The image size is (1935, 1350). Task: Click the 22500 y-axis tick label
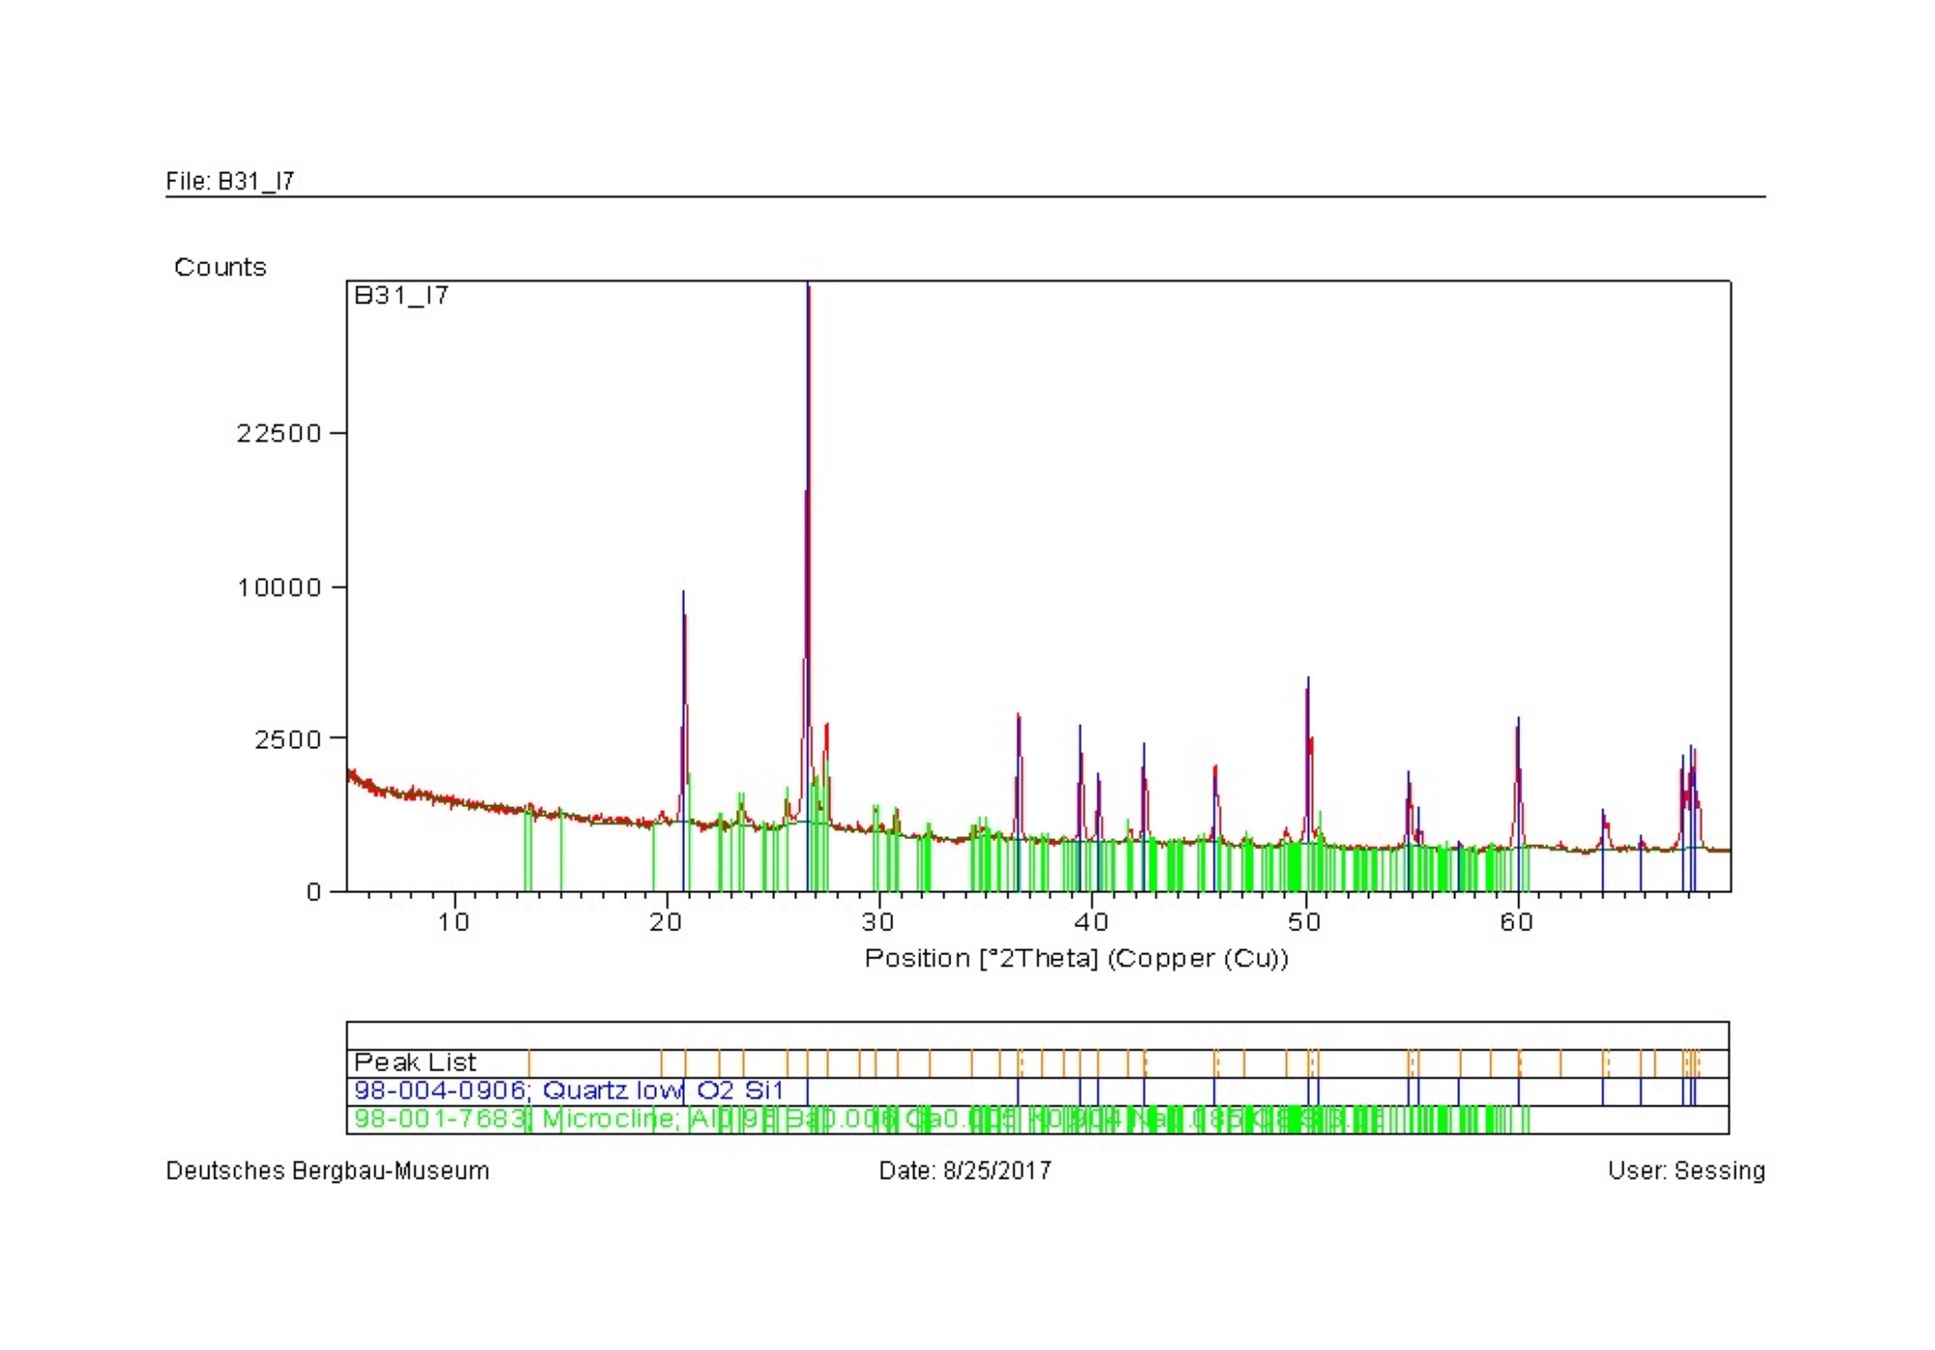click(279, 434)
